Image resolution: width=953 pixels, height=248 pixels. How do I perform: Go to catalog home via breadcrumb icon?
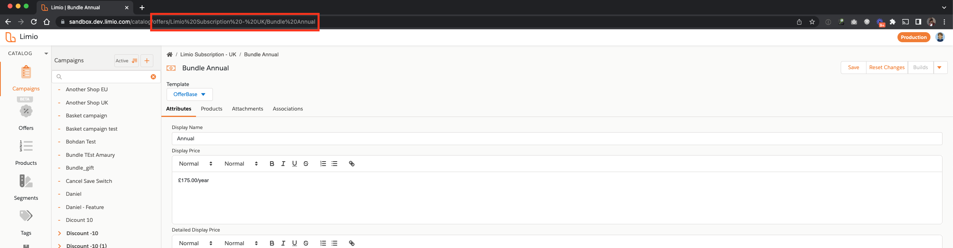[170, 54]
